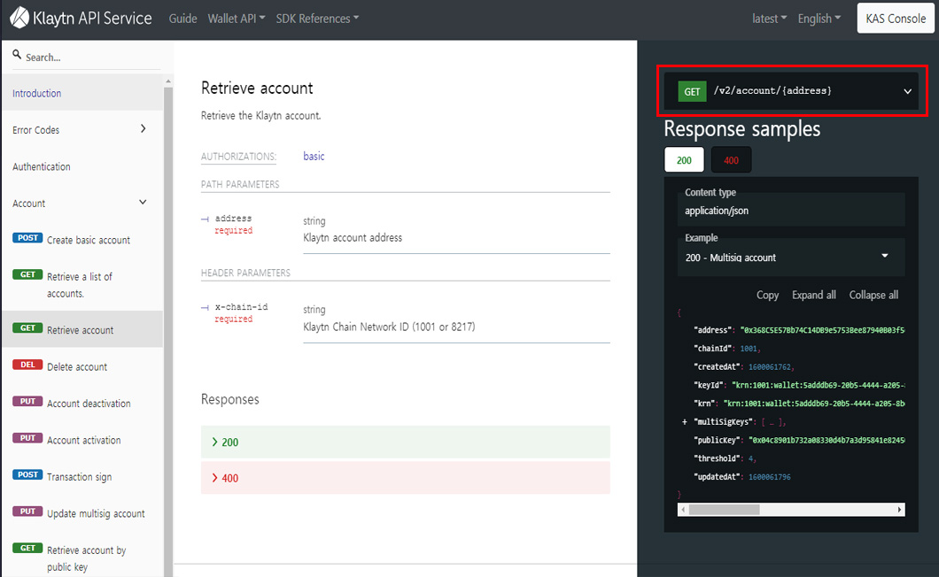Expand the /v2/account/{address} endpoint chevron
The width and height of the screenshot is (939, 577).
[908, 91]
